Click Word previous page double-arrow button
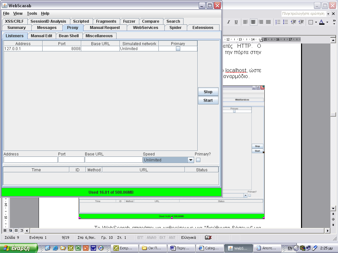Image resolution: width=338 pixels, height=253 pixels. point(333,214)
